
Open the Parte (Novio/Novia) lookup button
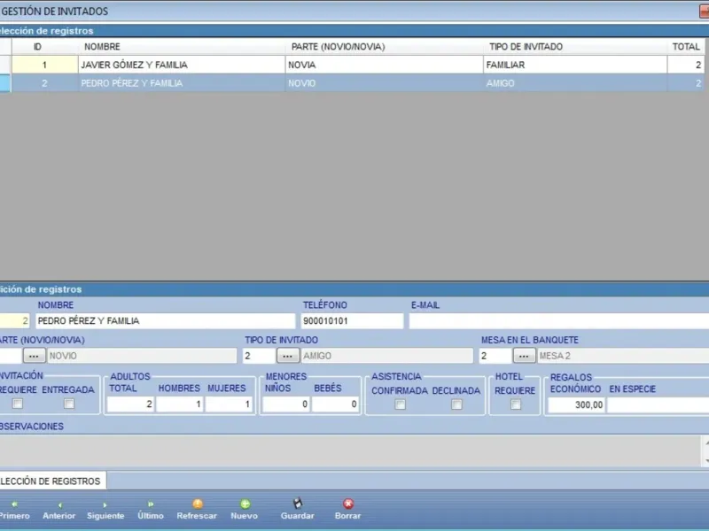point(34,356)
